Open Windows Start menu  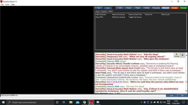[3, 102]
